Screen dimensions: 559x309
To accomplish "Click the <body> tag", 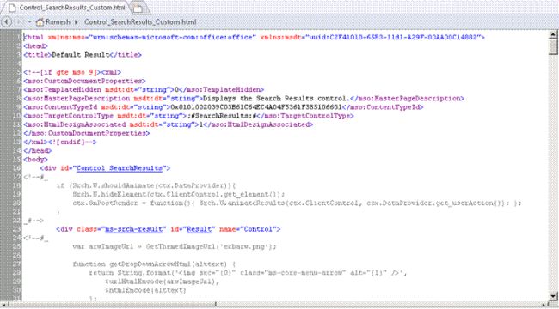I will tap(35, 160).
